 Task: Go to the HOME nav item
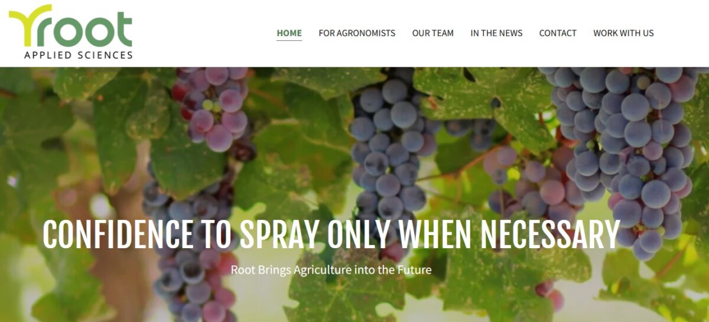[x=290, y=33]
